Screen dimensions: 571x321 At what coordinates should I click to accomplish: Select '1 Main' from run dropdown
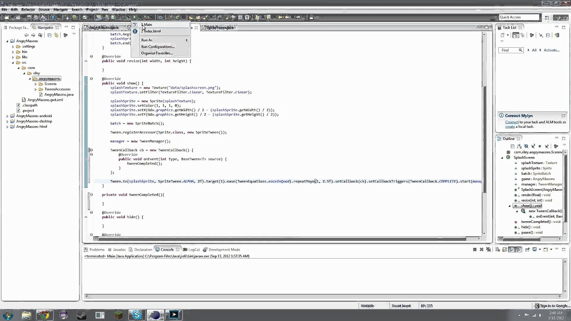coord(160,25)
